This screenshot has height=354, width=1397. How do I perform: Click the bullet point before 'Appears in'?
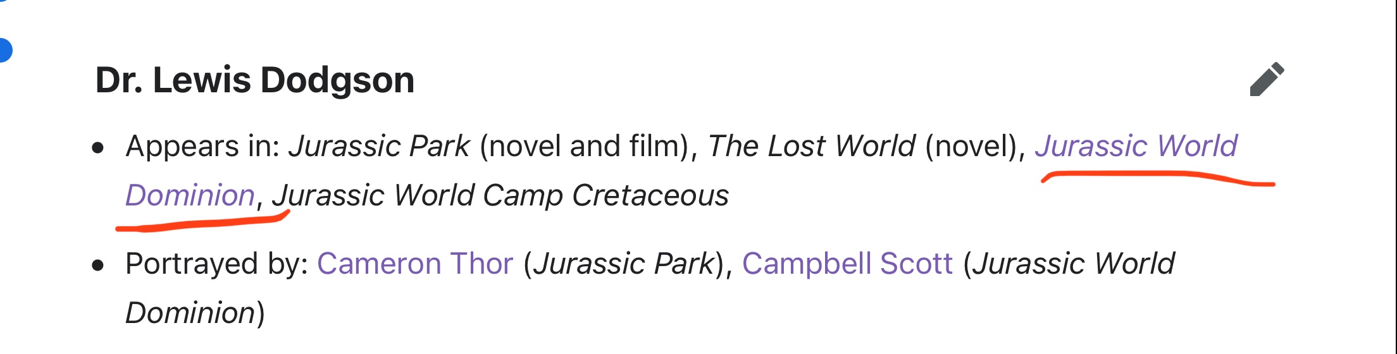97,149
